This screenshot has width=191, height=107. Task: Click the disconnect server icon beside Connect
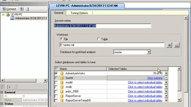tap(22, 9)
